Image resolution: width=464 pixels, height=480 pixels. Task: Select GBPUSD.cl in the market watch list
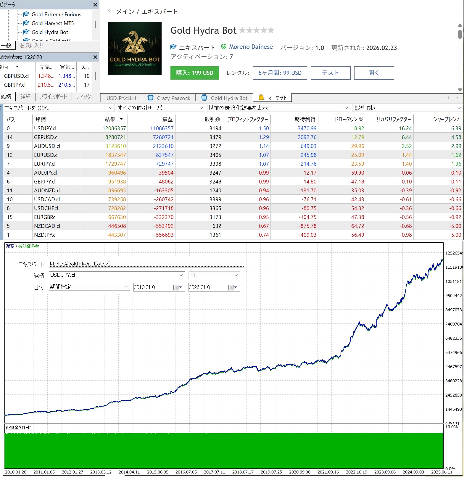(46, 76)
